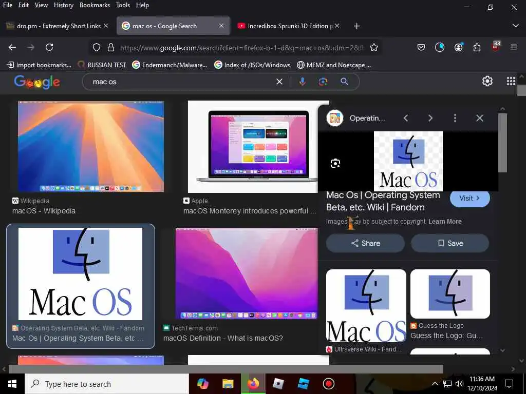This screenshot has width=526, height=394.
Task: Open the Endermanch/Malware bookmark
Action: tap(170, 65)
